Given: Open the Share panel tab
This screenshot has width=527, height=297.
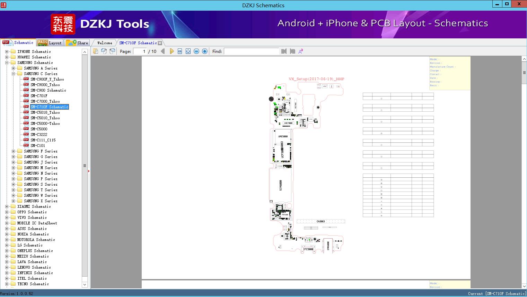Looking at the screenshot, I should coord(77,43).
